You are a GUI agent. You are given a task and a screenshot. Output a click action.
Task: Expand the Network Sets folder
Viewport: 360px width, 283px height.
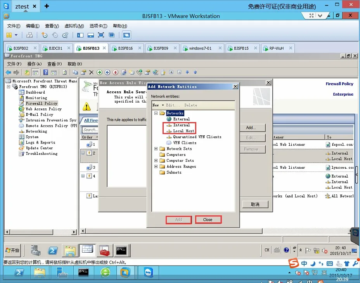click(x=156, y=149)
